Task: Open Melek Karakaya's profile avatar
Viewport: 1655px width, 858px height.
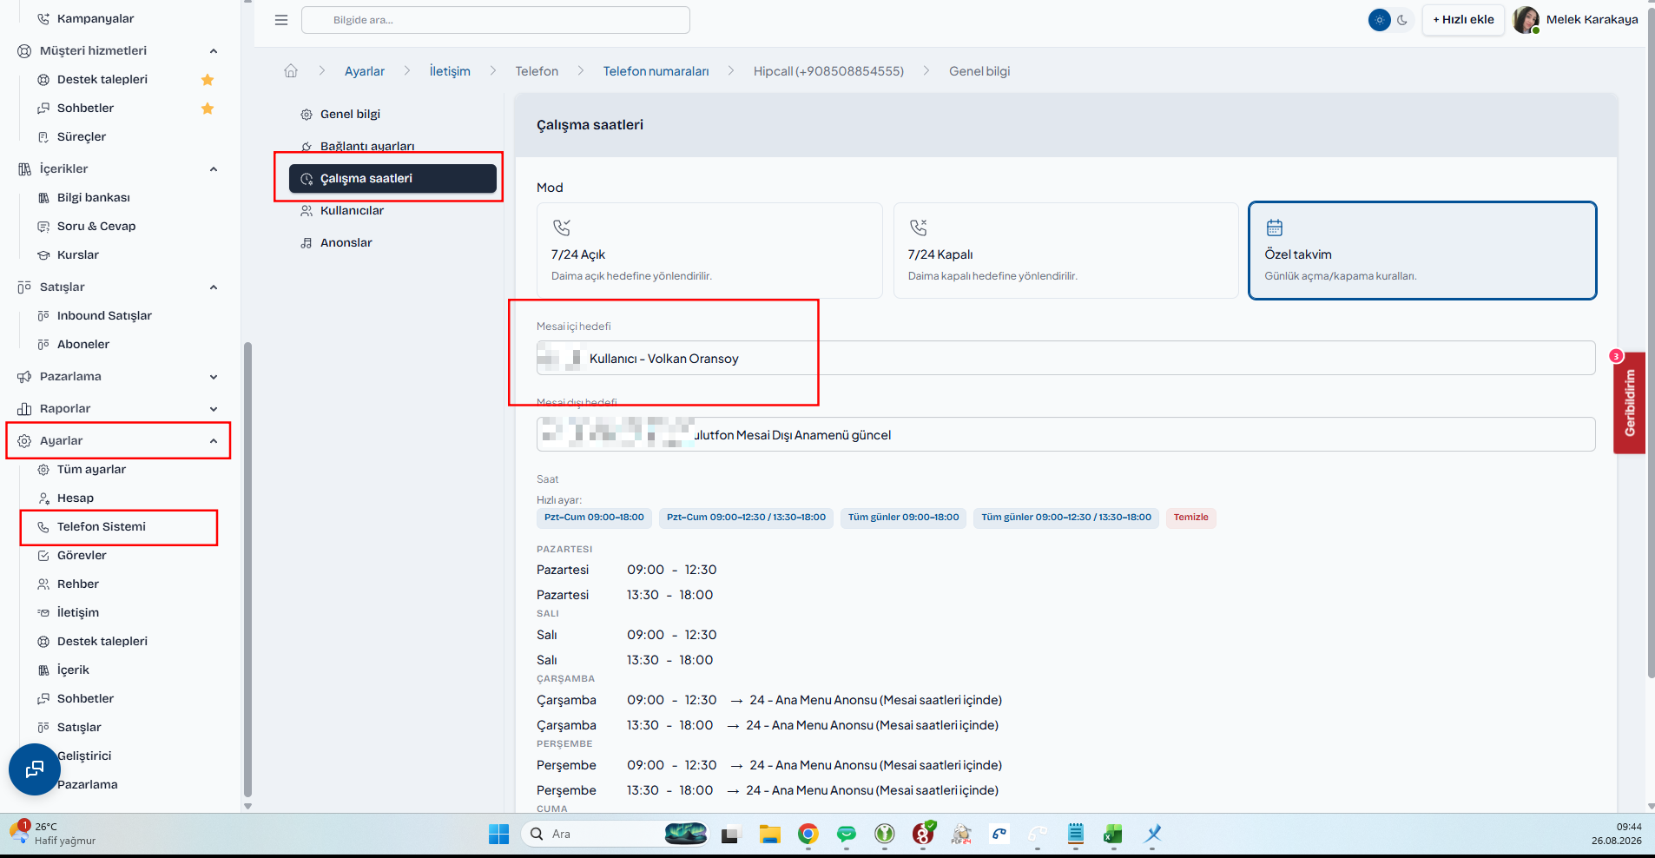Action: tap(1526, 20)
